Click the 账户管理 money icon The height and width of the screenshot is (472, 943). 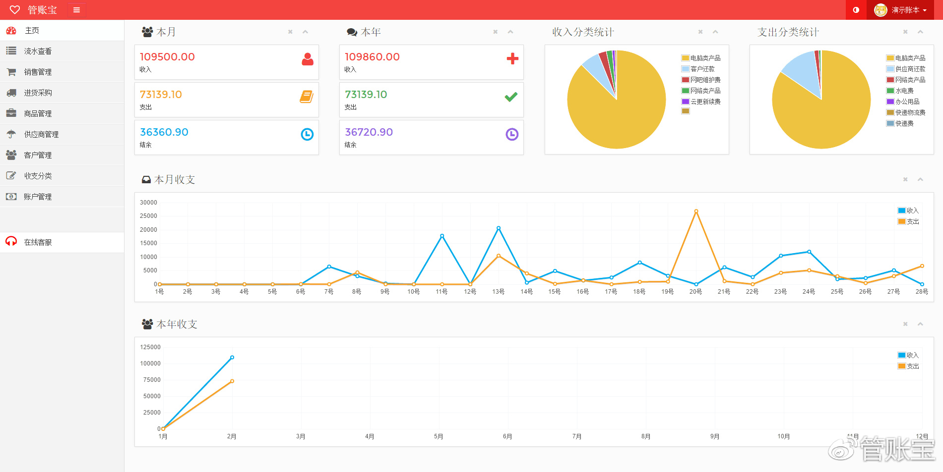pos(11,197)
